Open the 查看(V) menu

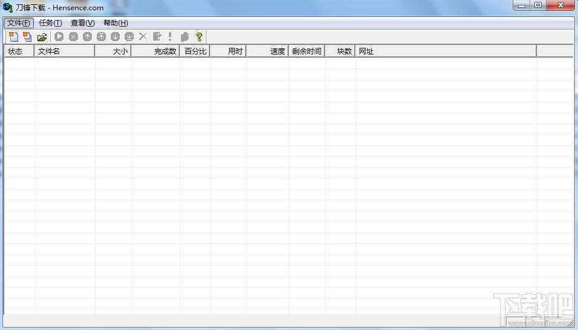pos(82,23)
